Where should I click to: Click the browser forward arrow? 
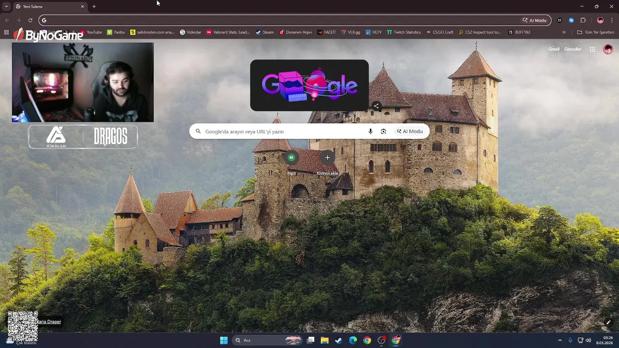coord(18,20)
